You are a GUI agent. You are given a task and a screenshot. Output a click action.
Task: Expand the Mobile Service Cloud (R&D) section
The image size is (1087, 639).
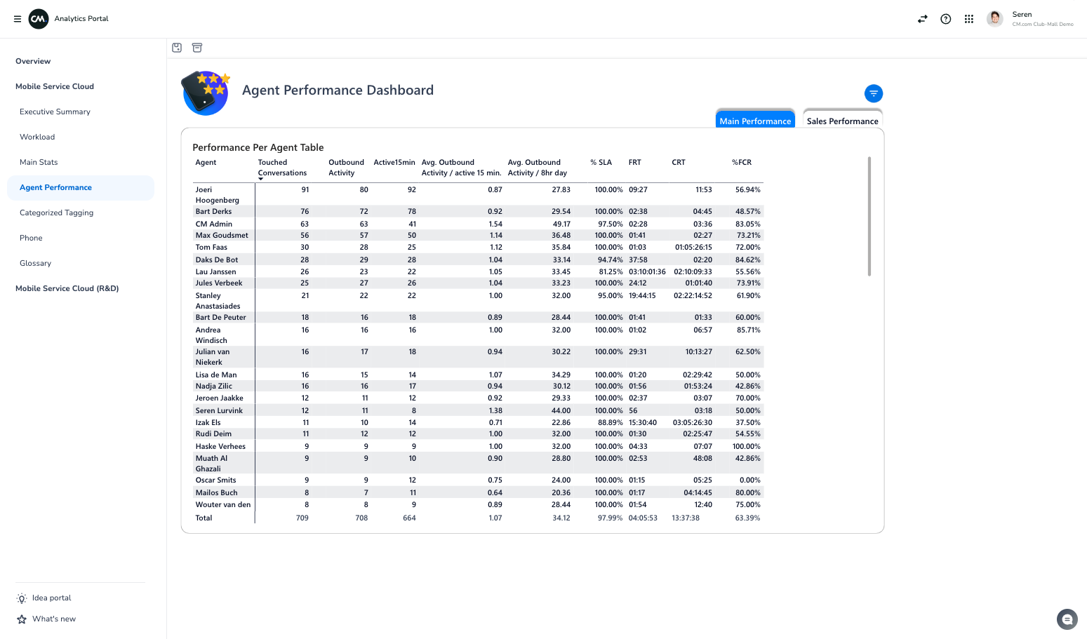click(x=67, y=288)
